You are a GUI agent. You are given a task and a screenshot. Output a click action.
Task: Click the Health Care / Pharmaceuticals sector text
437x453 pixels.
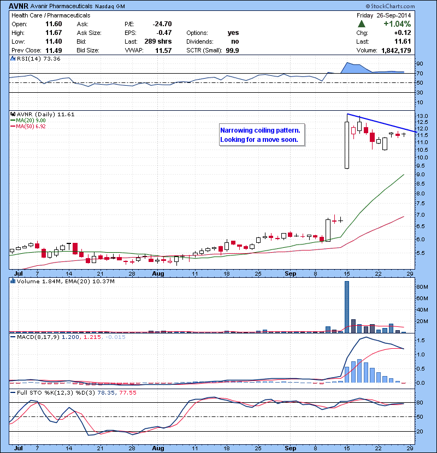point(51,15)
